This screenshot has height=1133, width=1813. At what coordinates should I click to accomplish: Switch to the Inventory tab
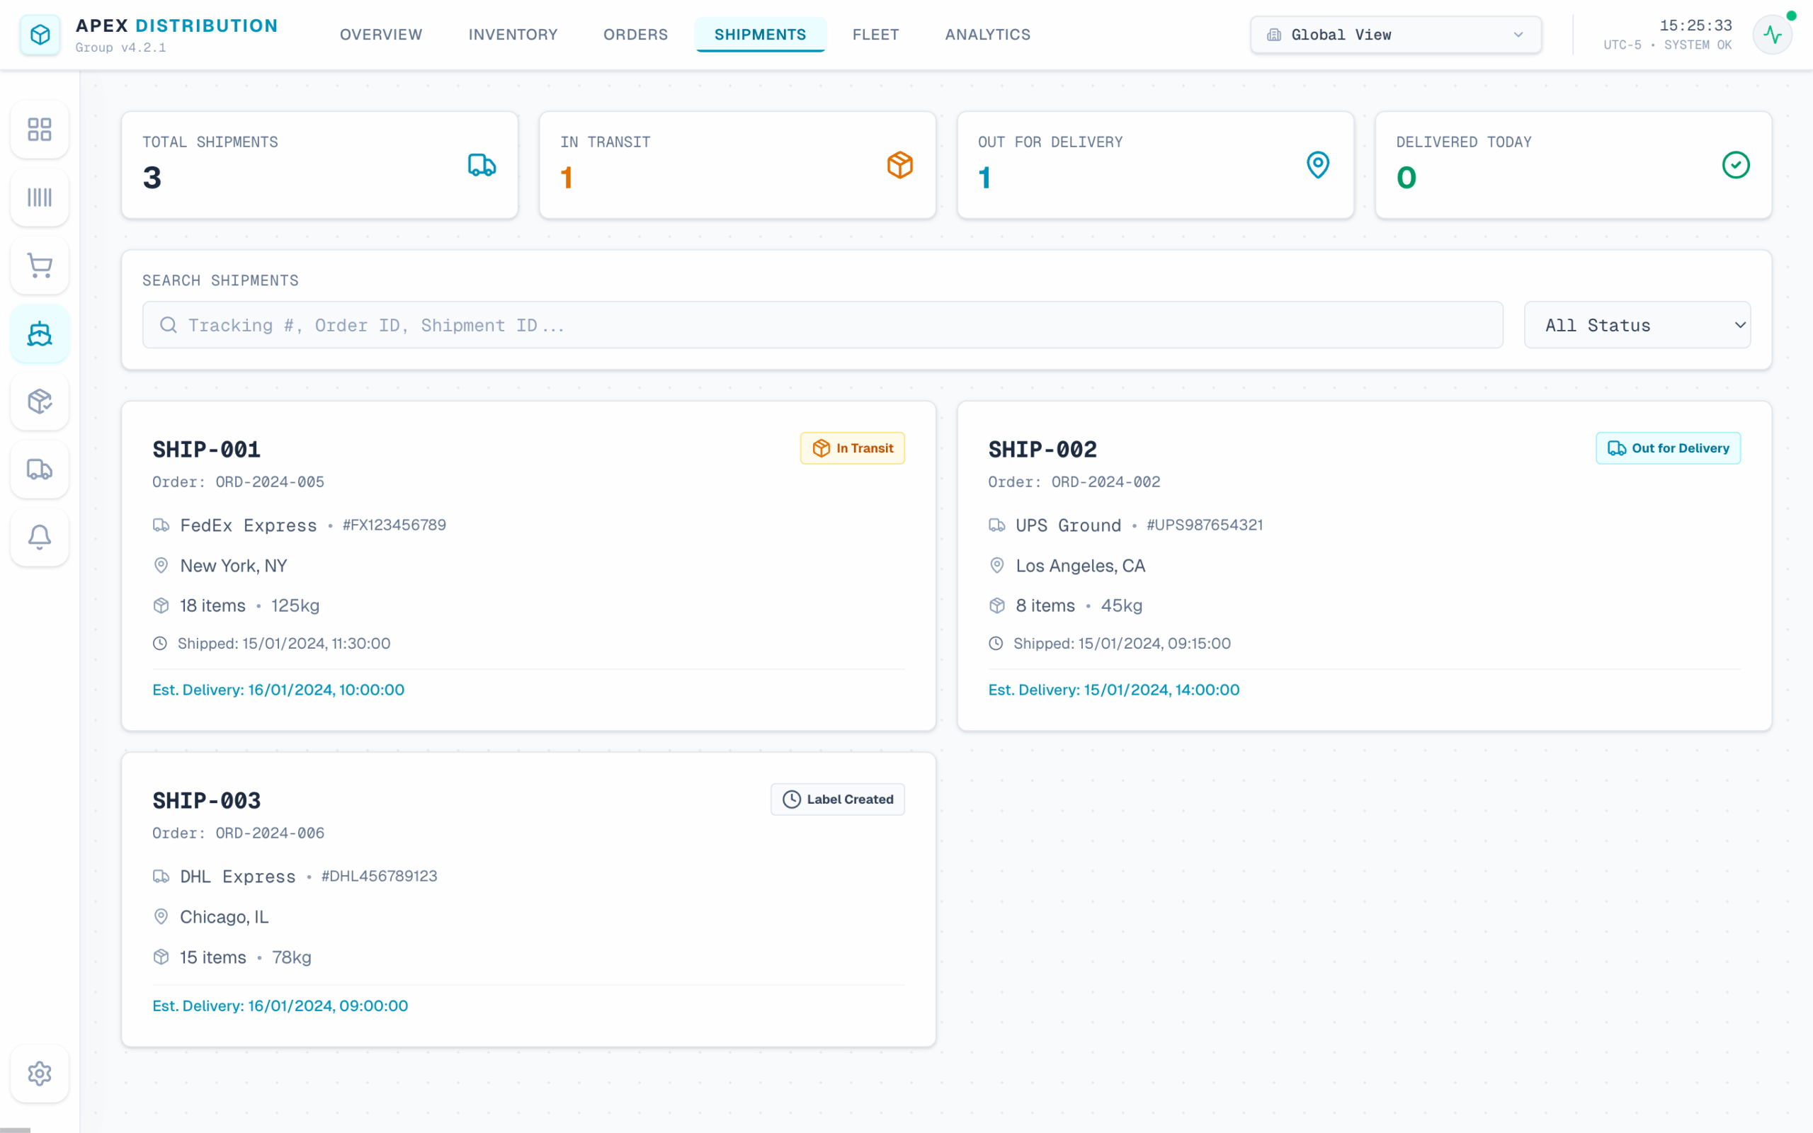click(x=513, y=35)
